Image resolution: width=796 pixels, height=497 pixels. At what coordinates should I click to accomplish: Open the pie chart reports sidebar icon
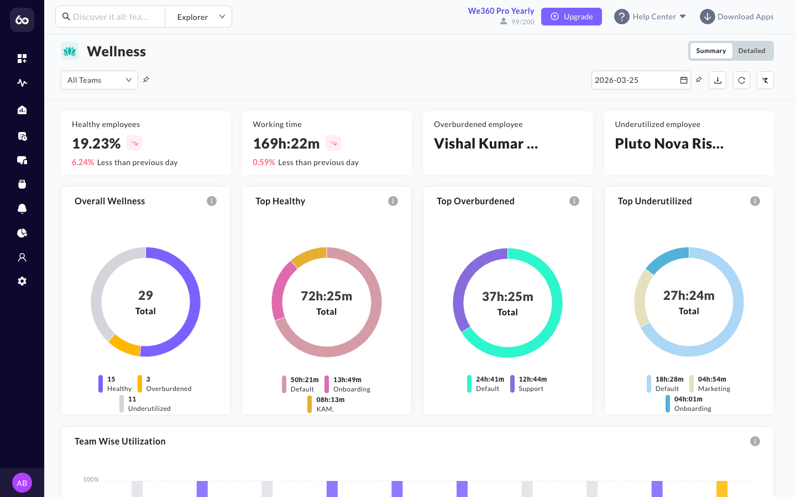point(22,233)
